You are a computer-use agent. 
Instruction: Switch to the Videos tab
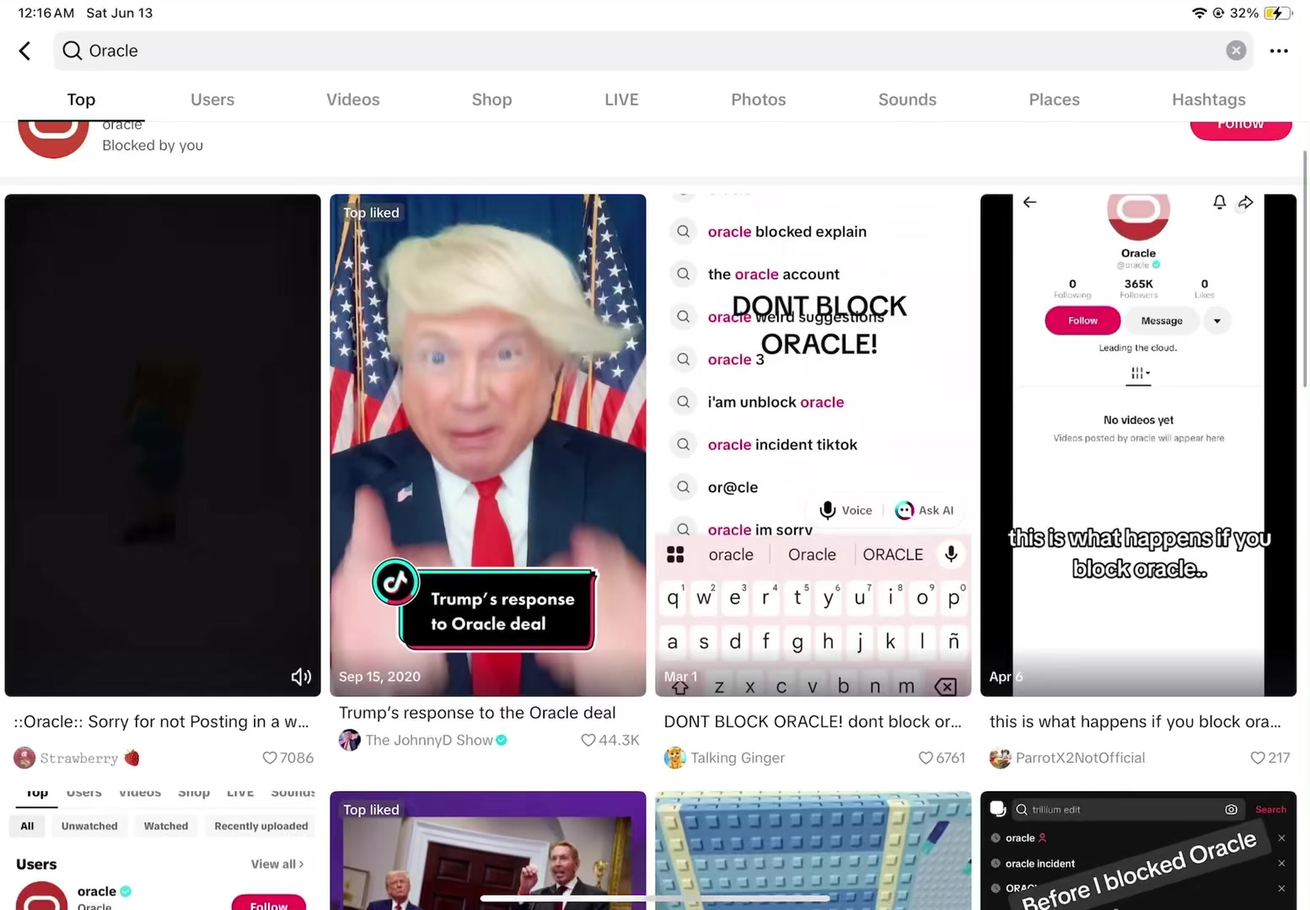pyautogui.click(x=352, y=99)
